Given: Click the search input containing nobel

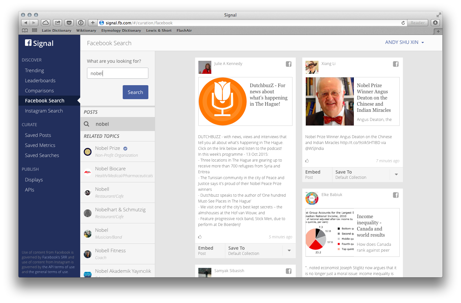Looking at the screenshot, I should point(118,73).
